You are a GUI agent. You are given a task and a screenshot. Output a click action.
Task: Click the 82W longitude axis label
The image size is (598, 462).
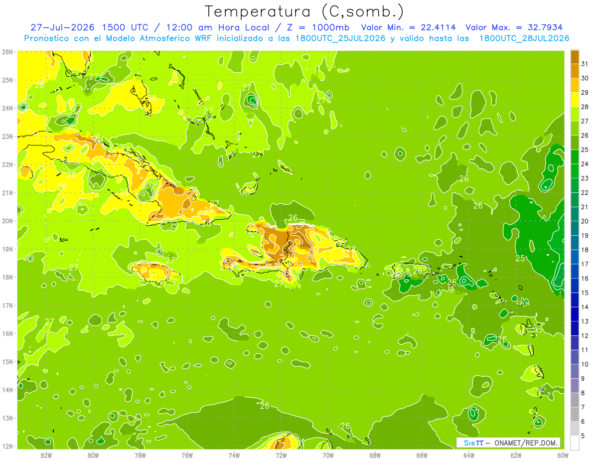pyautogui.click(x=46, y=455)
